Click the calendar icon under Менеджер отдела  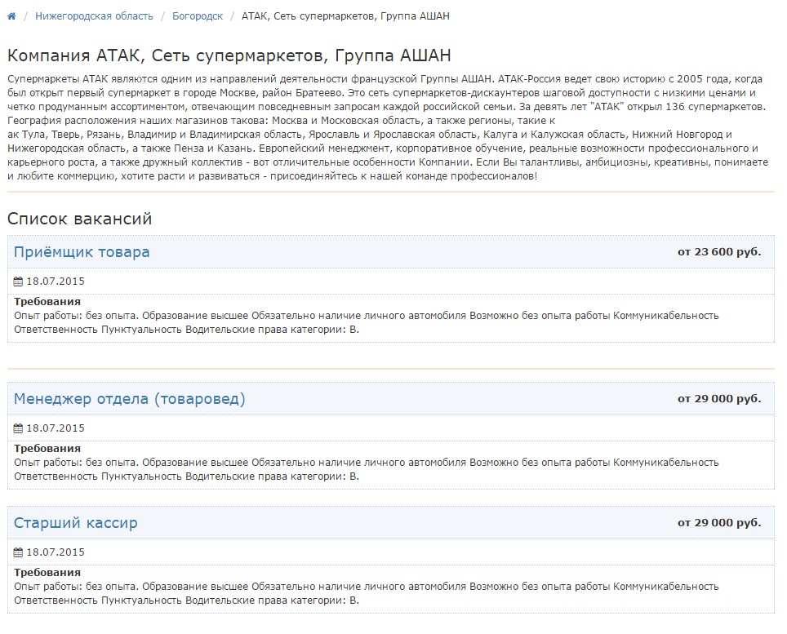coord(19,428)
